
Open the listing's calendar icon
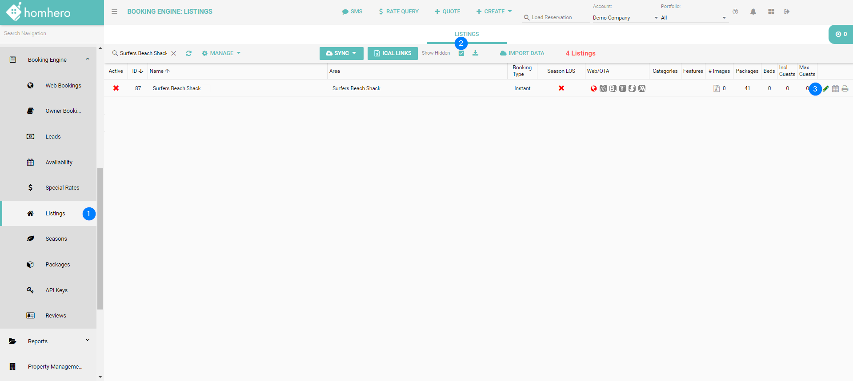pos(835,88)
